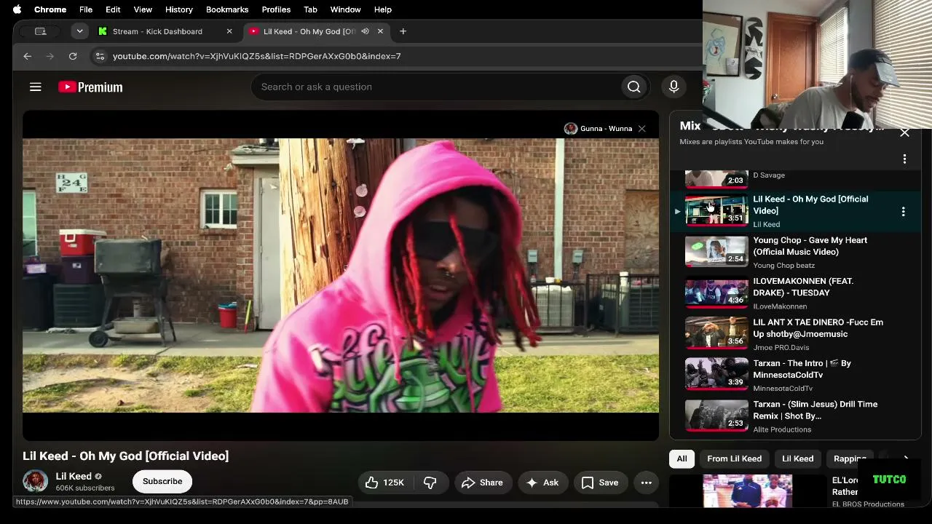Go to YouTube Premium home logo
This screenshot has width=932, height=524.
tap(90, 87)
